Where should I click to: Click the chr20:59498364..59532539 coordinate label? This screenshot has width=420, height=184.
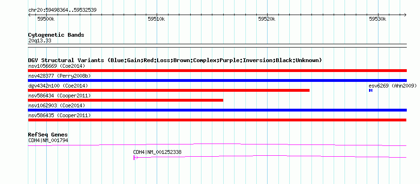(x=62, y=10)
